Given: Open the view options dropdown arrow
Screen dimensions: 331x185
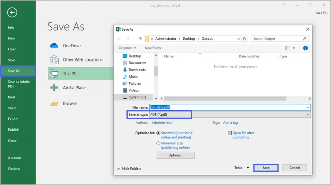Looking at the screenshot, I should (294, 48).
